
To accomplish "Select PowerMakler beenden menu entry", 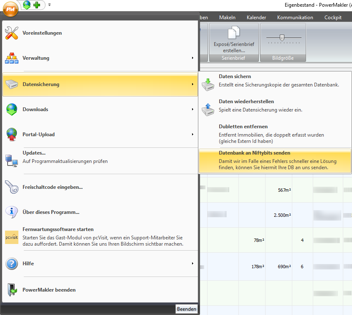I will click(100, 290).
